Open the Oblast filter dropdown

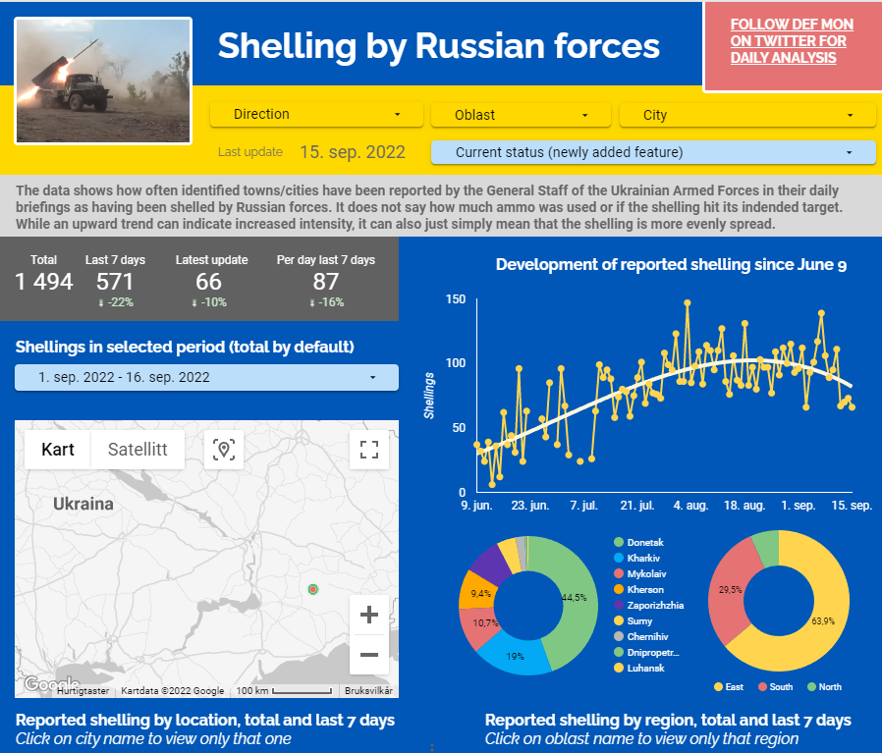click(523, 115)
